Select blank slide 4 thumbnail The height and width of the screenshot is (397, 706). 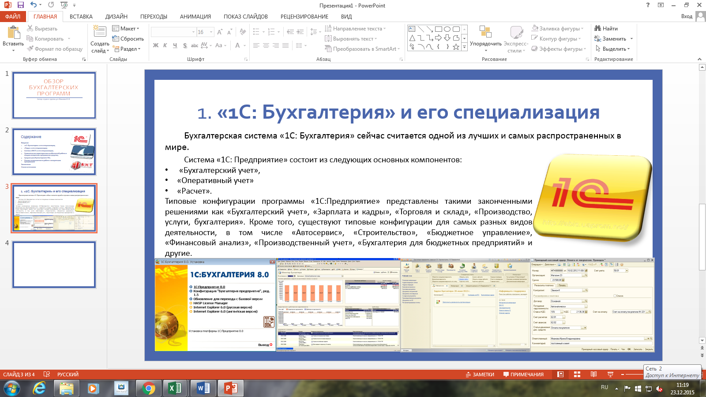pos(54,265)
